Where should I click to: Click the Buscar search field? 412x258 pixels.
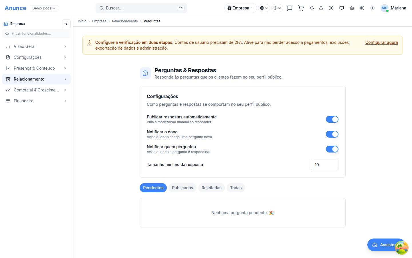(x=141, y=8)
